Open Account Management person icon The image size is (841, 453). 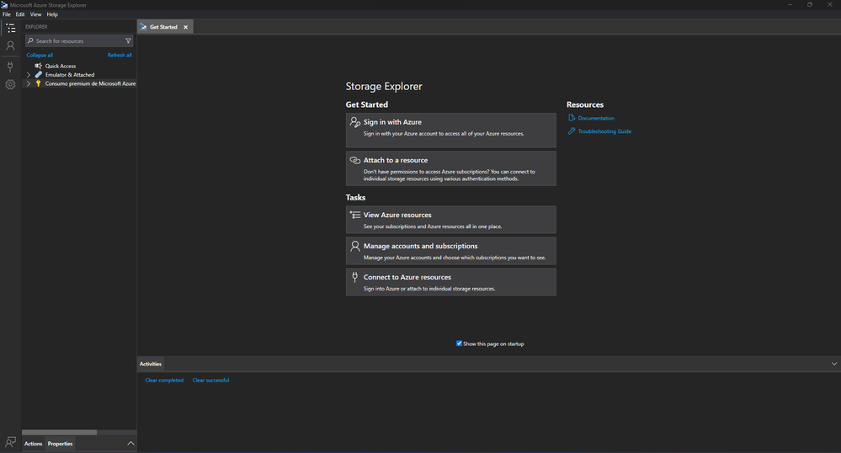(10, 46)
